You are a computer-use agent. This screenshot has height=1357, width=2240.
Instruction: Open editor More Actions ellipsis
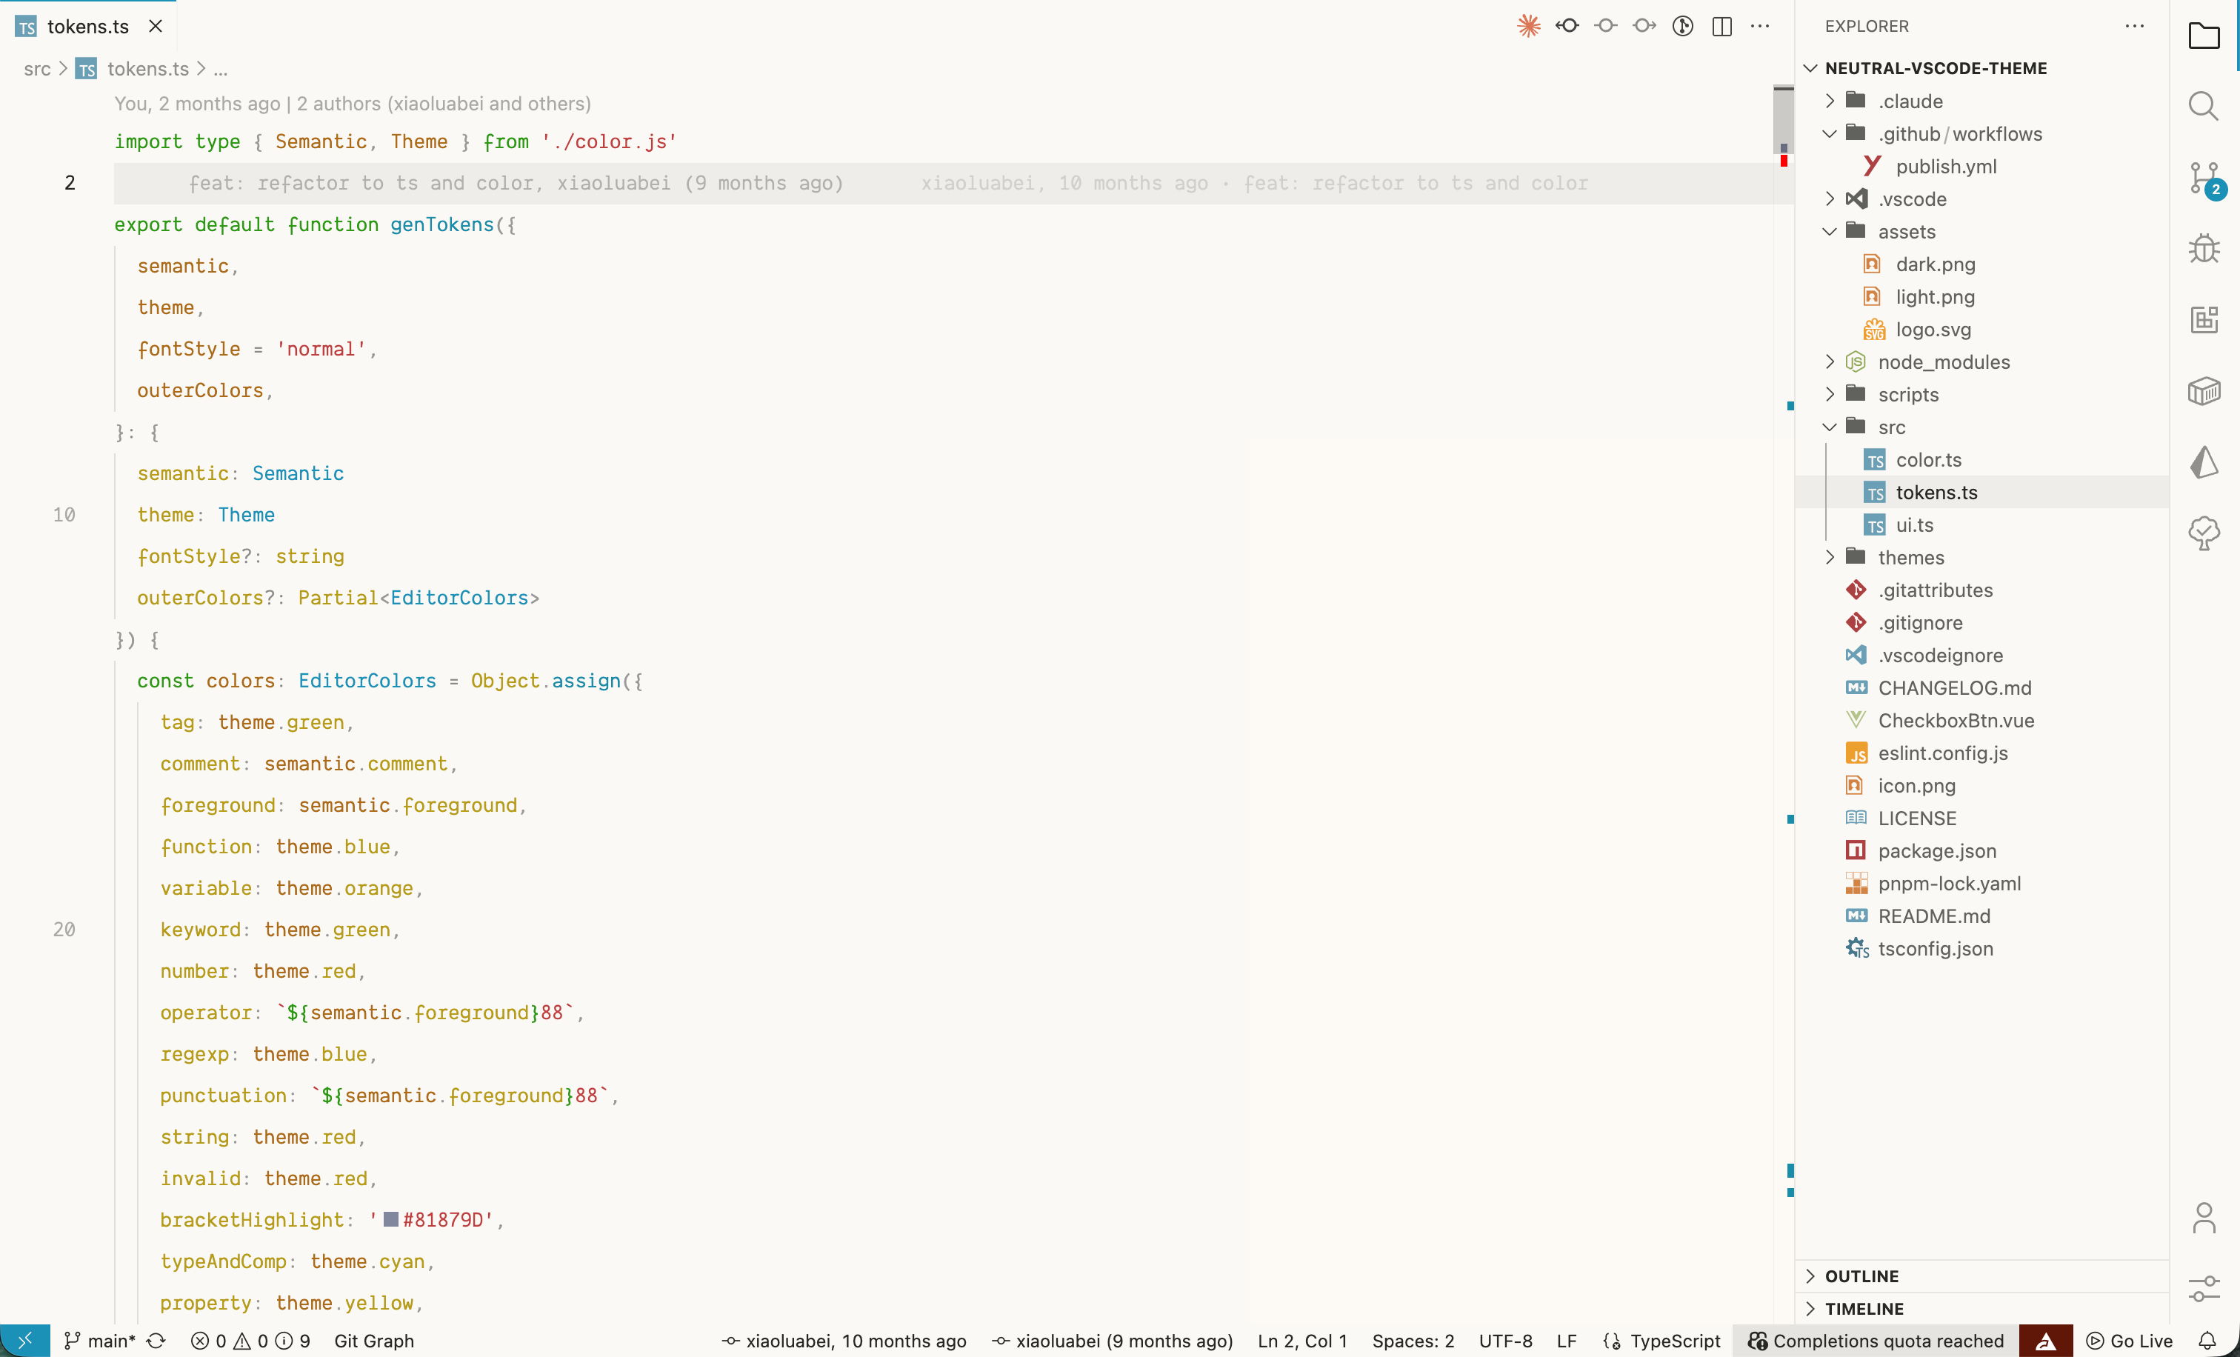click(x=1760, y=27)
